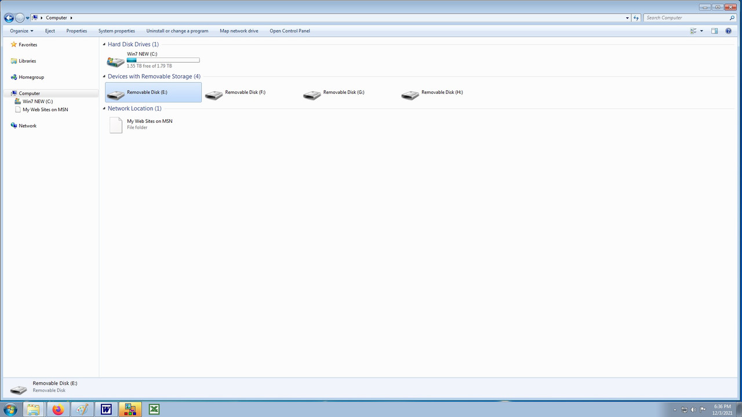Select Libraries in the navigation pane
This screenshot has width=742, height=417.
(27, 61)
